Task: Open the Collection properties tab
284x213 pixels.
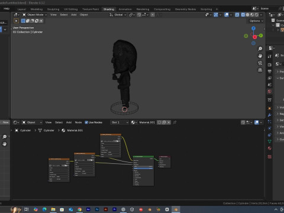Action: [270, 100]
